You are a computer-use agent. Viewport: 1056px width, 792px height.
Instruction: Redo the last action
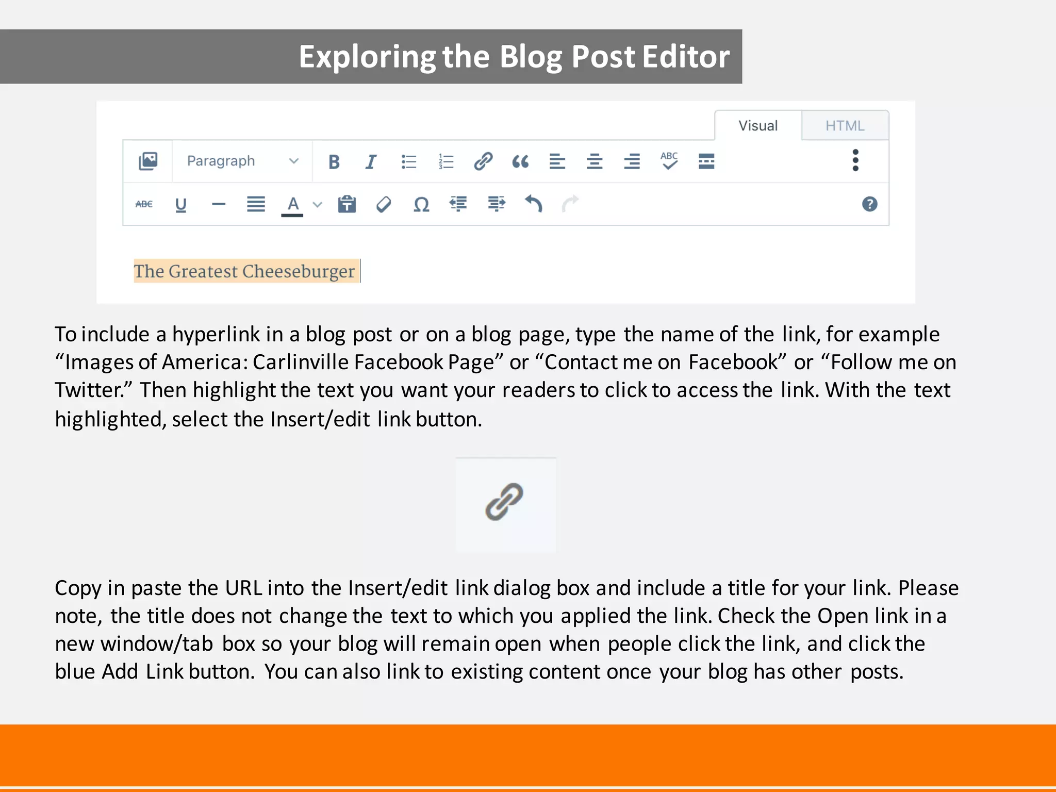click(570, 204)
